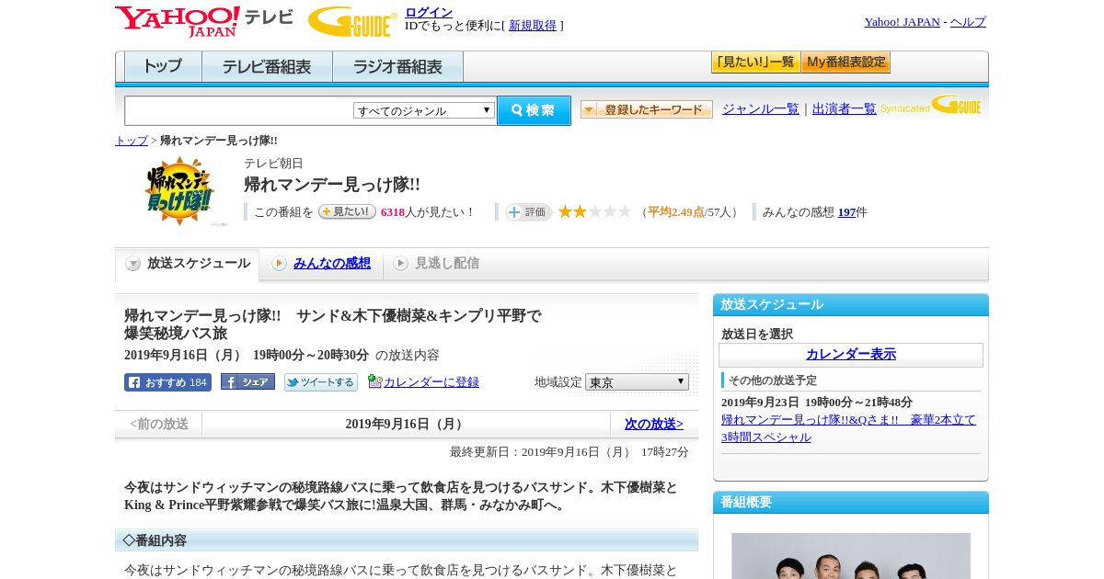Open the ラジオ番組表 navigation tab

397,67
